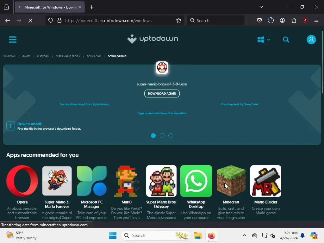This screenshot has width=324, height=243.
Task: Click the DOWNLOAD AGAIN button
Action: (x=162, y=93)
